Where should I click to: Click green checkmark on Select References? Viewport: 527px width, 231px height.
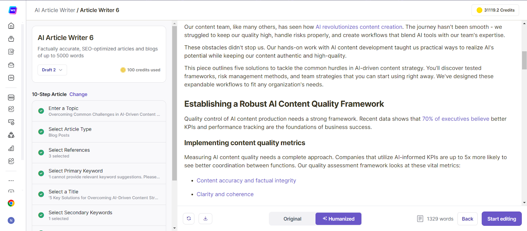[41, 153]
